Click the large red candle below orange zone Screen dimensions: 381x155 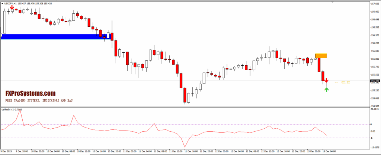tap(319, 65)
